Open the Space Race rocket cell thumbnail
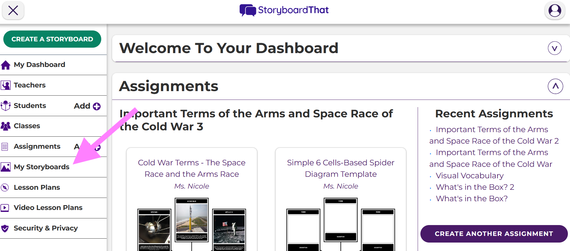Viewport: 570px width, 251px height. coord(192,220)
